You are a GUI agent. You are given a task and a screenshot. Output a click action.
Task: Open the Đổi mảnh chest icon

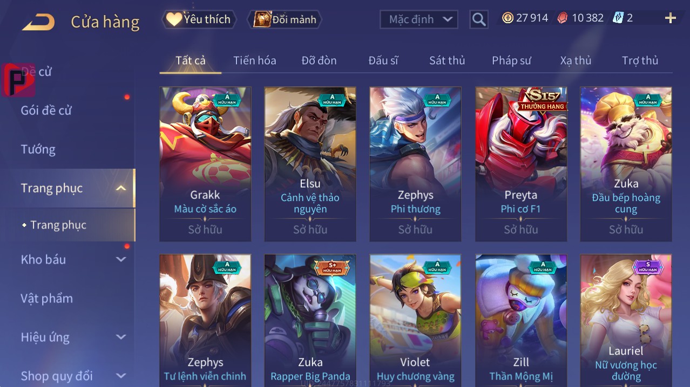pos(262,19)
